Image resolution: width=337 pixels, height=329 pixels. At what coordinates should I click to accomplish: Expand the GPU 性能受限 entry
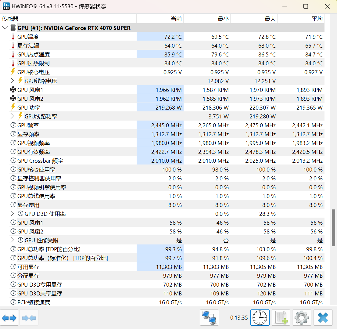(12, 240)
